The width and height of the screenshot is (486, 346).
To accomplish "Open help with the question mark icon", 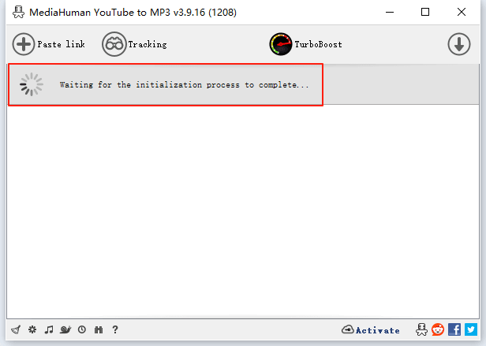I will click(x=115, y=330).
